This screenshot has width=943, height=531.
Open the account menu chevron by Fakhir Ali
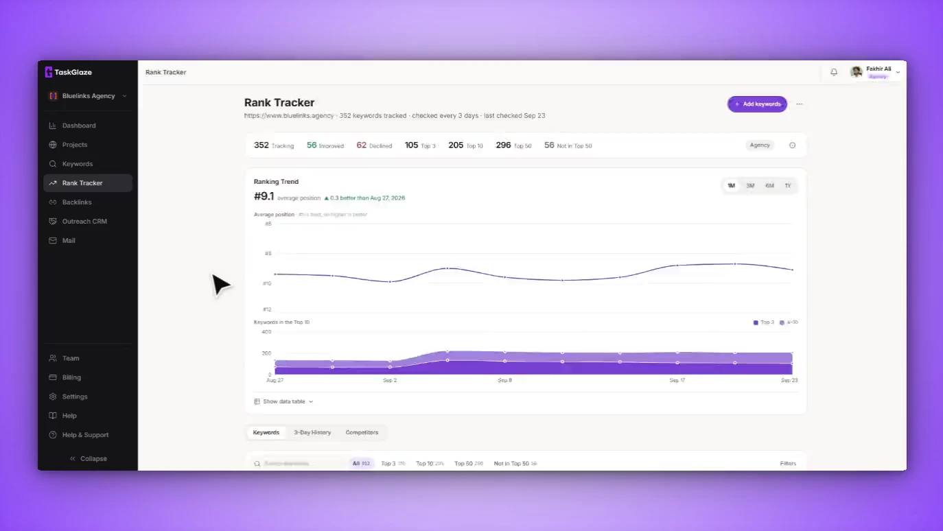(x=898, y=72)
